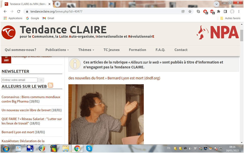
Task: Reload the current page
Action: tap(19, 11)
